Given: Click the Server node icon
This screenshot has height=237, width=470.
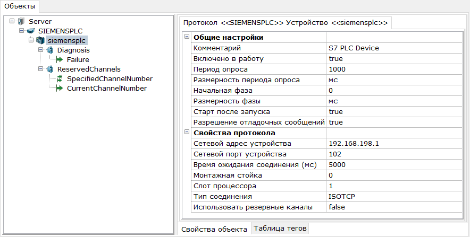Looking at the screenshot, I should pos(21,21).
